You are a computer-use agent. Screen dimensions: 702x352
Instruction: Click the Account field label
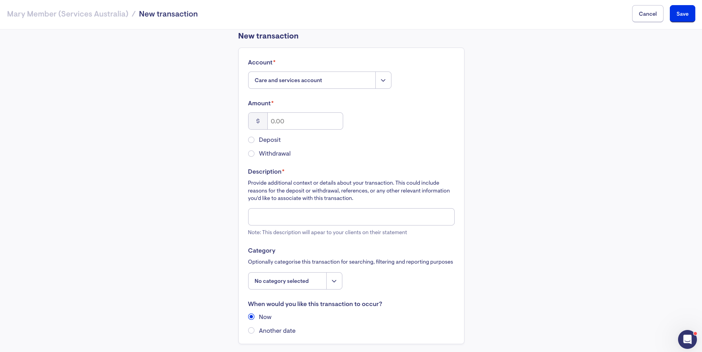coord(260,62)
